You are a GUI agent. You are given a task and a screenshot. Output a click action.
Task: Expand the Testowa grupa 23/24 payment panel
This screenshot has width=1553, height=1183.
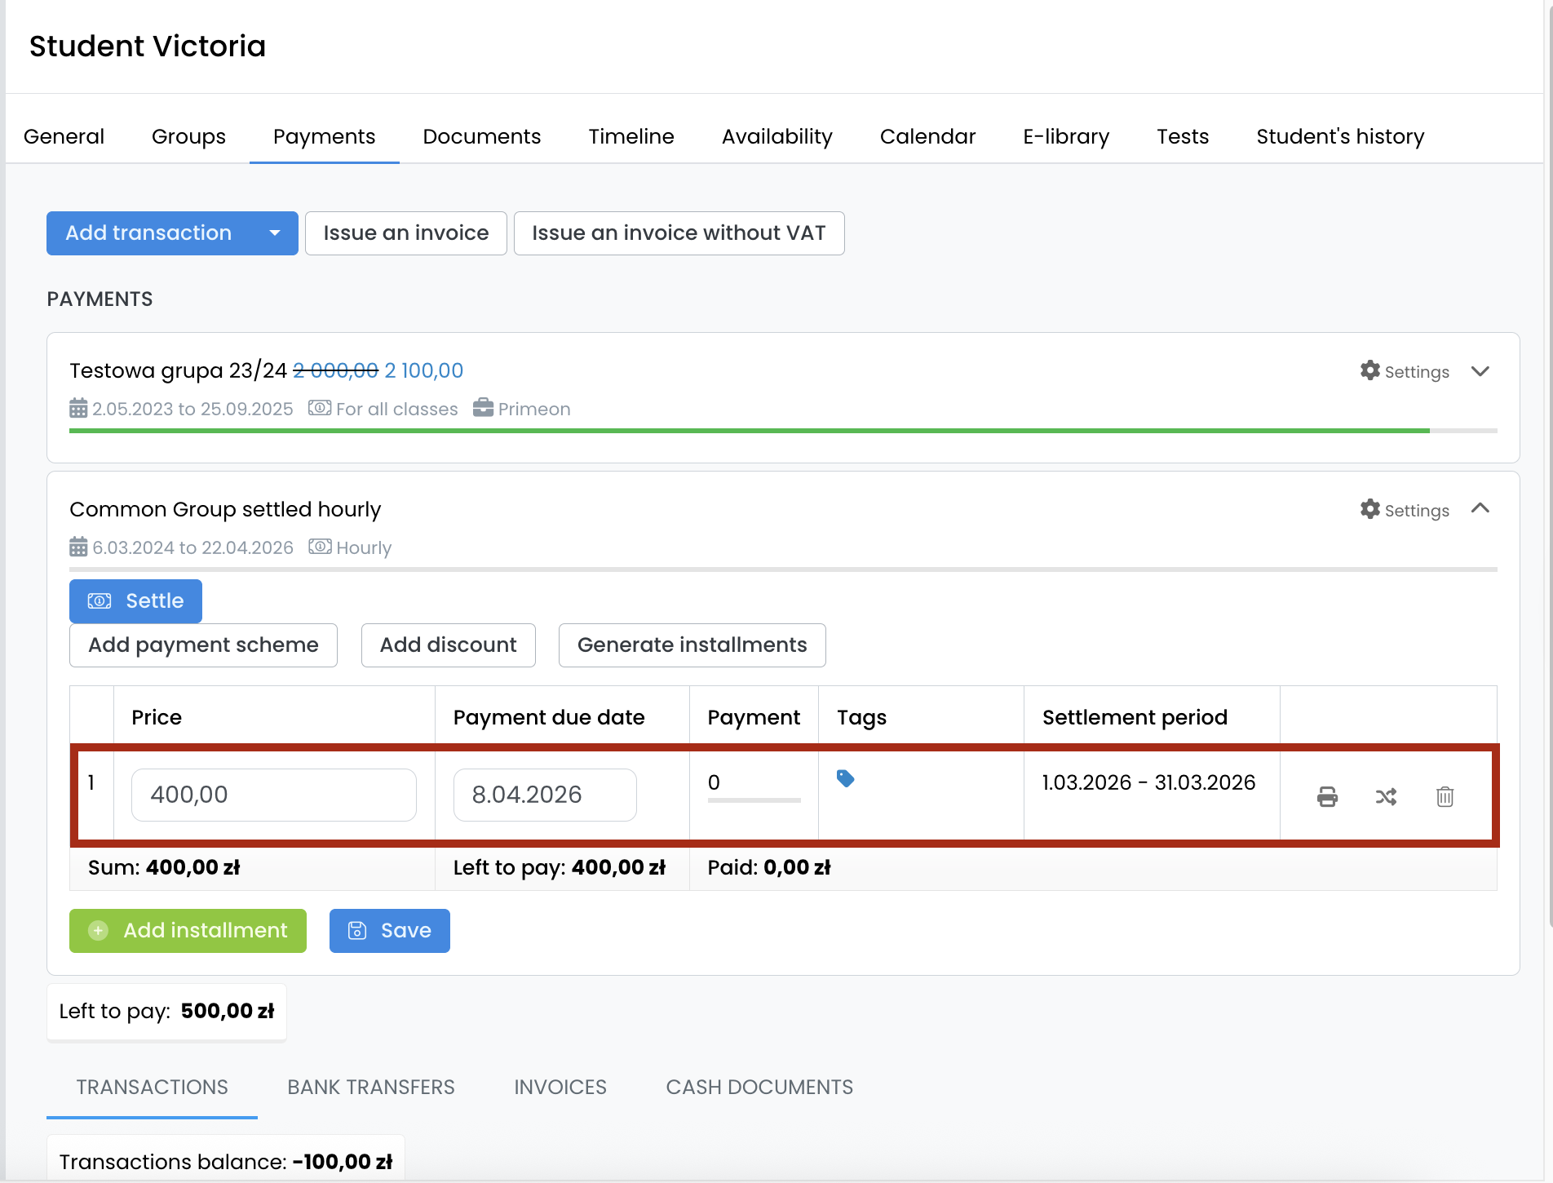[1480, 371]
